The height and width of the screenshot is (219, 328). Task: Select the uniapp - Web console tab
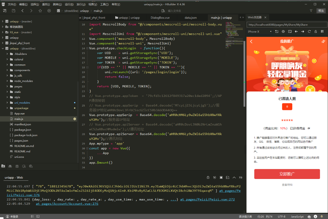14,178
